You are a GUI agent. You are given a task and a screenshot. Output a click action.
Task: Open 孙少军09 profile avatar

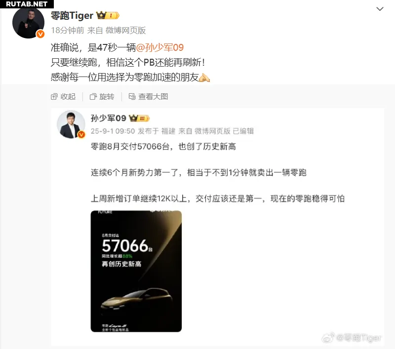tap(71, 124)
